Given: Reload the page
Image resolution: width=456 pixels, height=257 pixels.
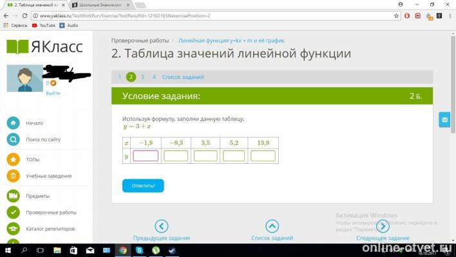Looking at the screenshot, I should tap(24, 15).
